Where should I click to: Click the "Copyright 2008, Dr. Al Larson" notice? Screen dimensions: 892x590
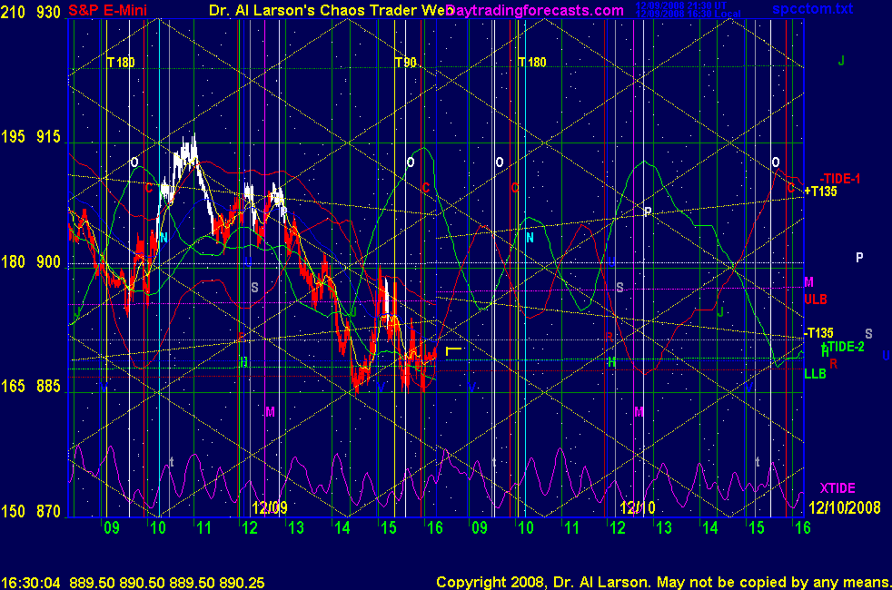point(542,582)
